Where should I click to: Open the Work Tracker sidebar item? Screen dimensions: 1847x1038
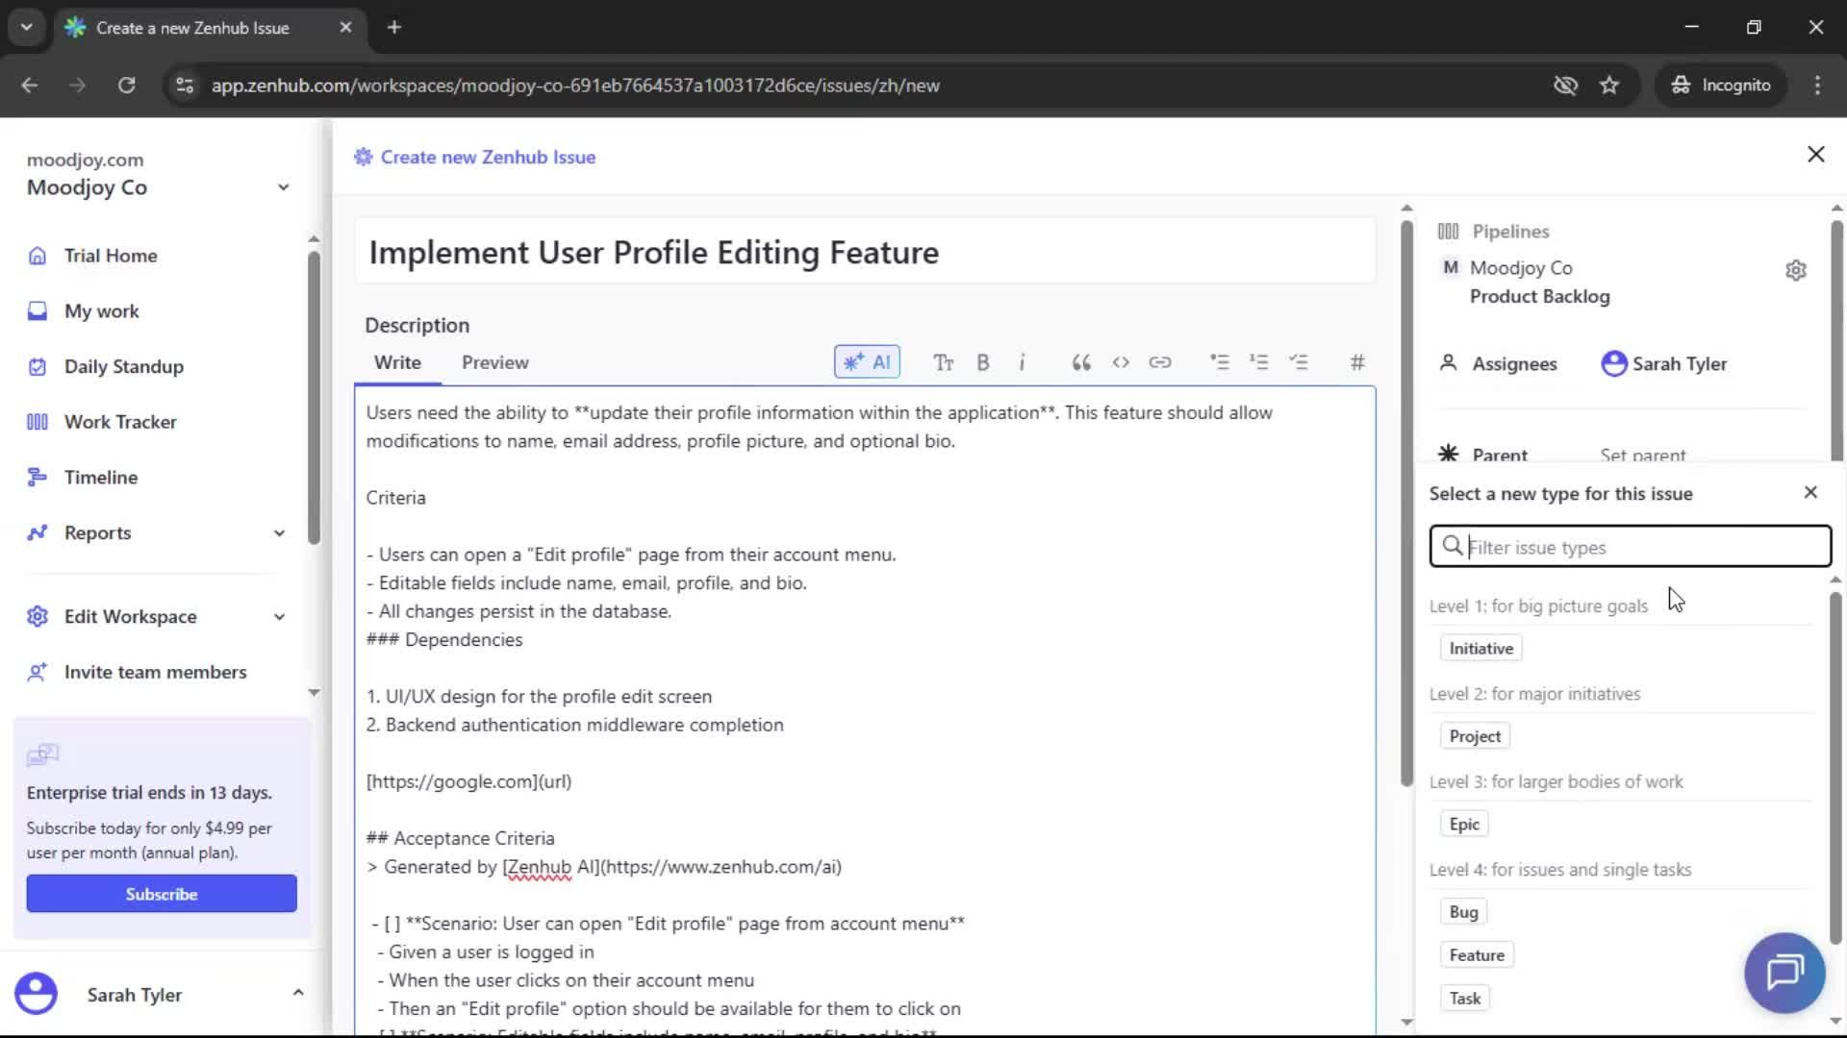pos(119,421)
